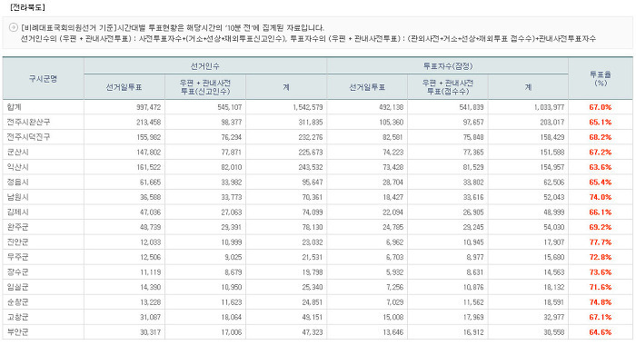Select the 정읍시 row label
The height and width of the screenshot is (345, 636).
[x=18, y=182]
